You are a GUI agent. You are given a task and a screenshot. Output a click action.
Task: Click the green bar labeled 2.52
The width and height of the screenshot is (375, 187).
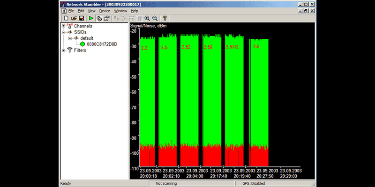(x=192, y=93)
